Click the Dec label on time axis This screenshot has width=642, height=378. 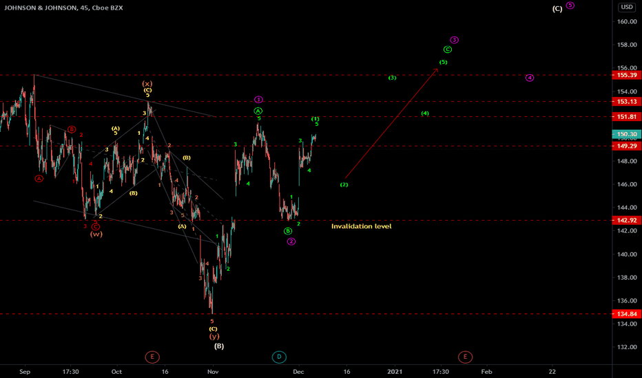click(x=298, y=371)
